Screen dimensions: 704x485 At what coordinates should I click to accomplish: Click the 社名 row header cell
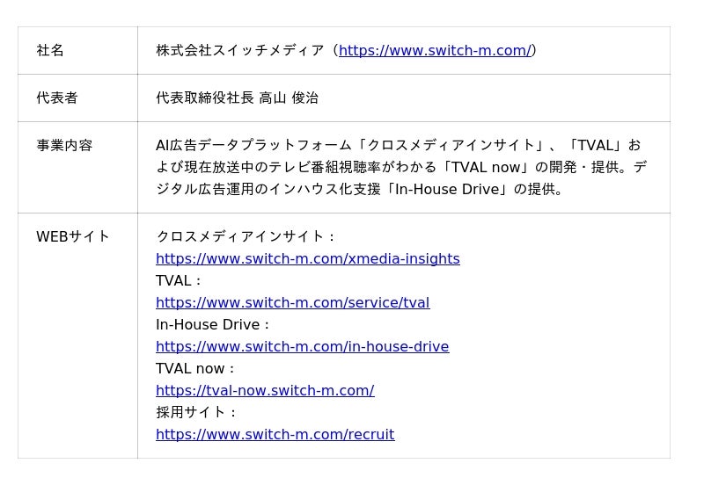point(77,51)
